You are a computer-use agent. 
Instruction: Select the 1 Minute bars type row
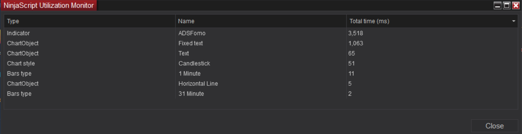point(190,74)
